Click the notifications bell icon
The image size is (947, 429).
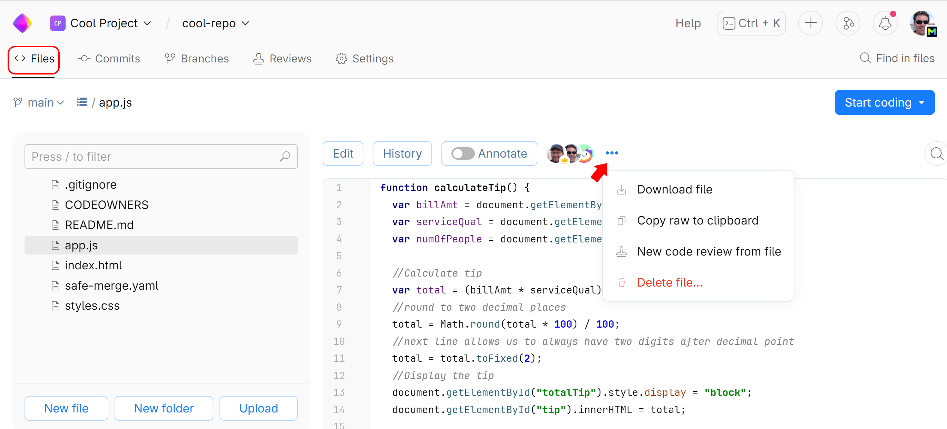[885, 23]
